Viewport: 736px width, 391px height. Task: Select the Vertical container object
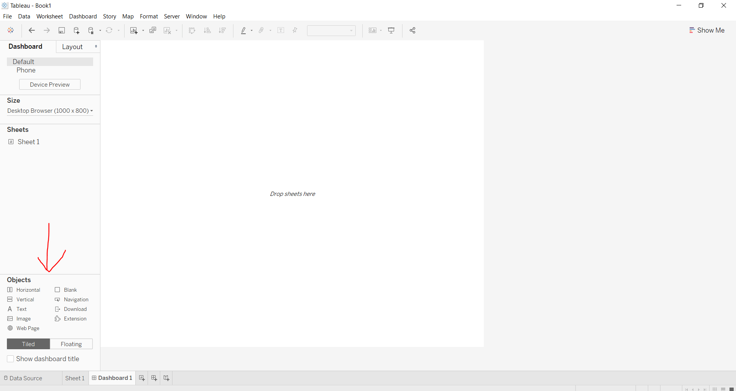(21, 299)
